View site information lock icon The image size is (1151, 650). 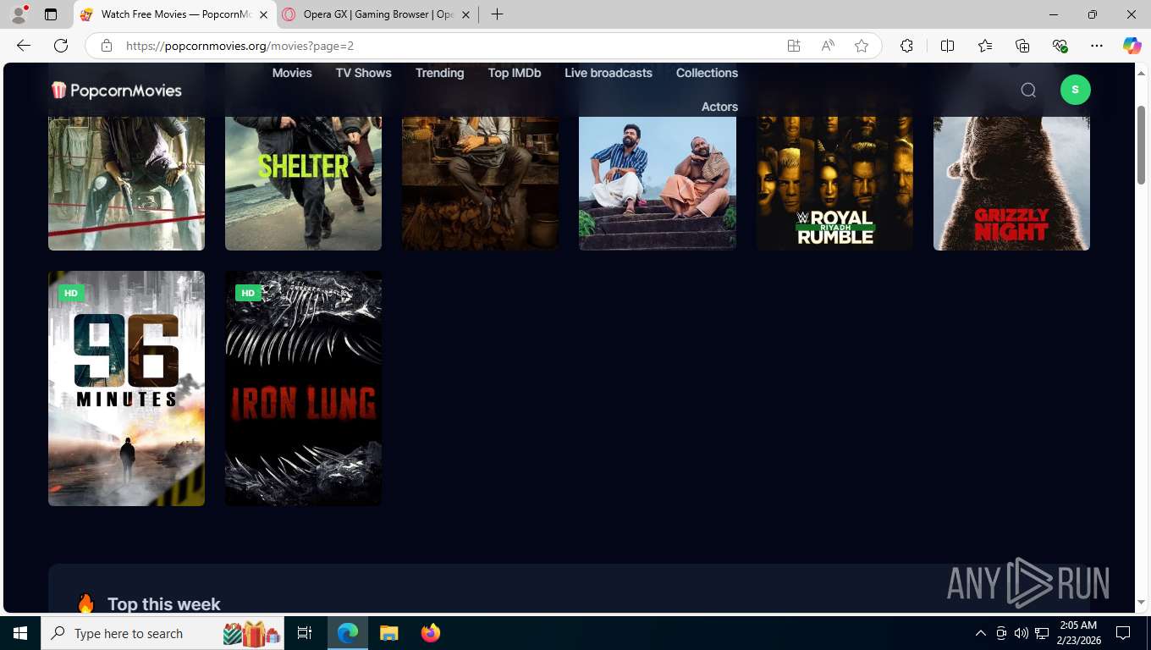(106, 46)
